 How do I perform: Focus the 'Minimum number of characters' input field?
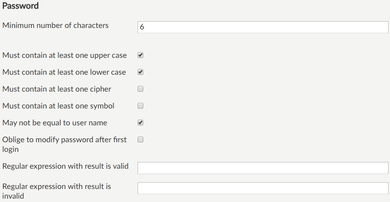coord(263,27)
